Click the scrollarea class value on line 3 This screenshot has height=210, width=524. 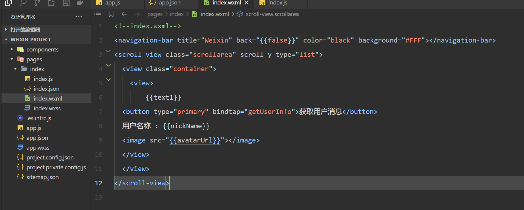tap(213, 54)
